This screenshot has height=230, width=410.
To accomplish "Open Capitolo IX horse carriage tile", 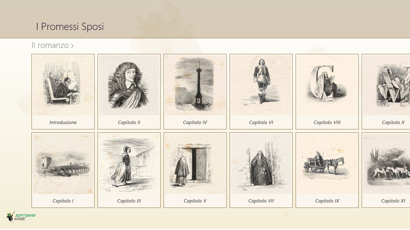I will (327, 170).
